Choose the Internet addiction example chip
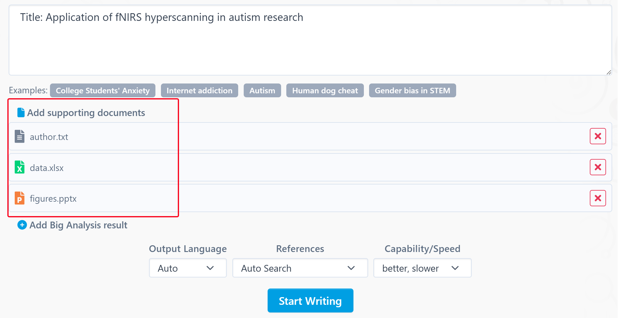Image resolution: width=618 pixels, height=318 pixels. pos(199,91)
